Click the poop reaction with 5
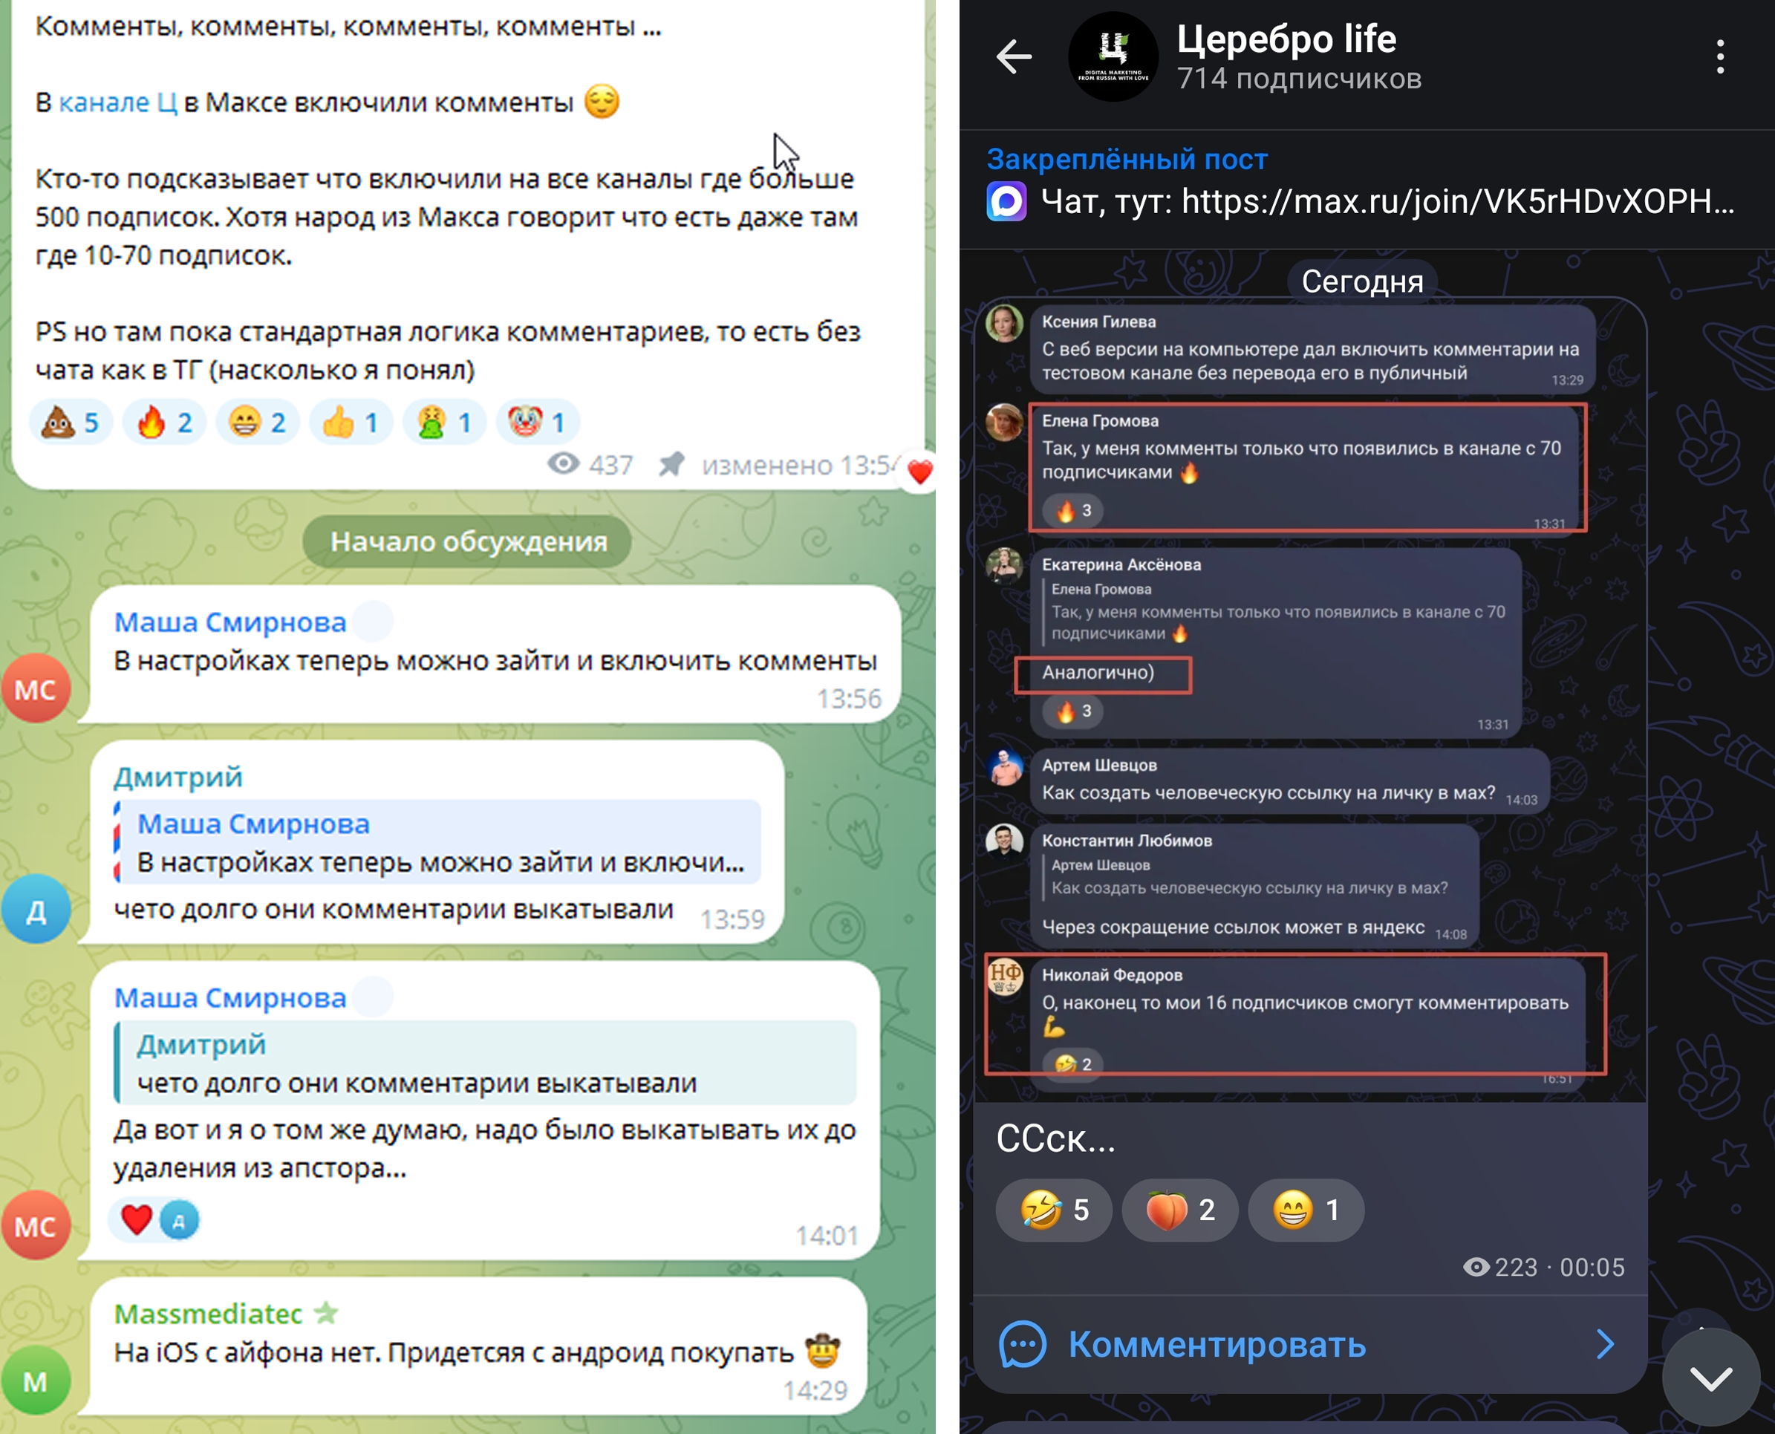 coord(71,423)
